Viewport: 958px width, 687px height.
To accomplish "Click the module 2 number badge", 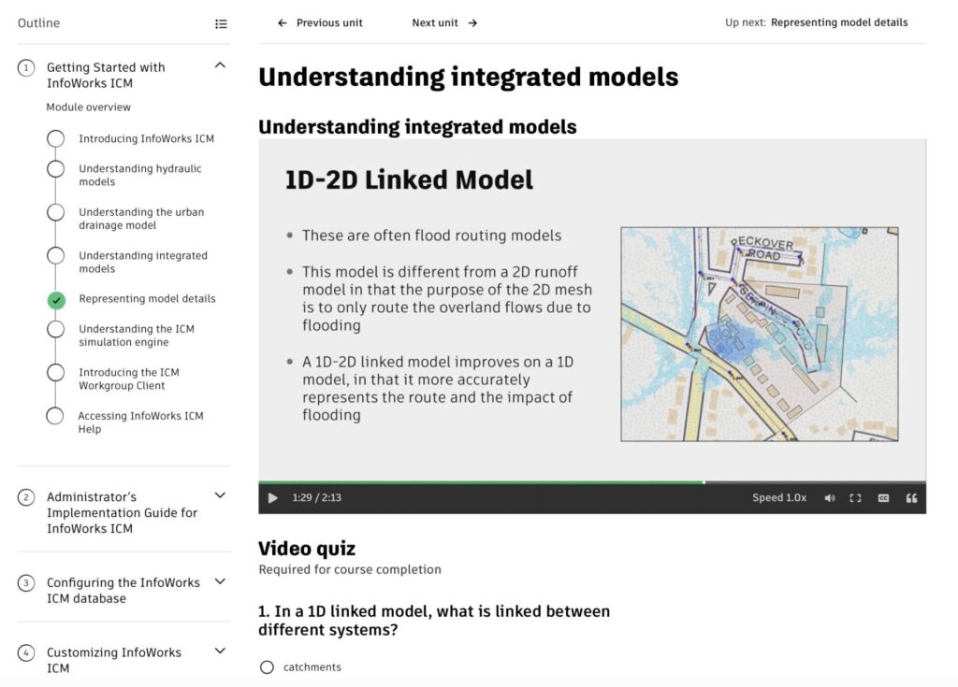I will point(25,497).
